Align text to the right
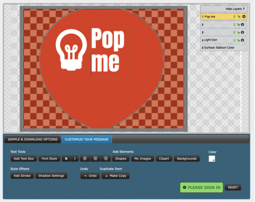 pos(105,159)
